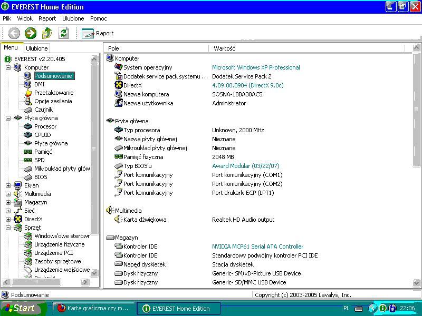Open Zasoby sprzętowe tree item

pos(57,261)
